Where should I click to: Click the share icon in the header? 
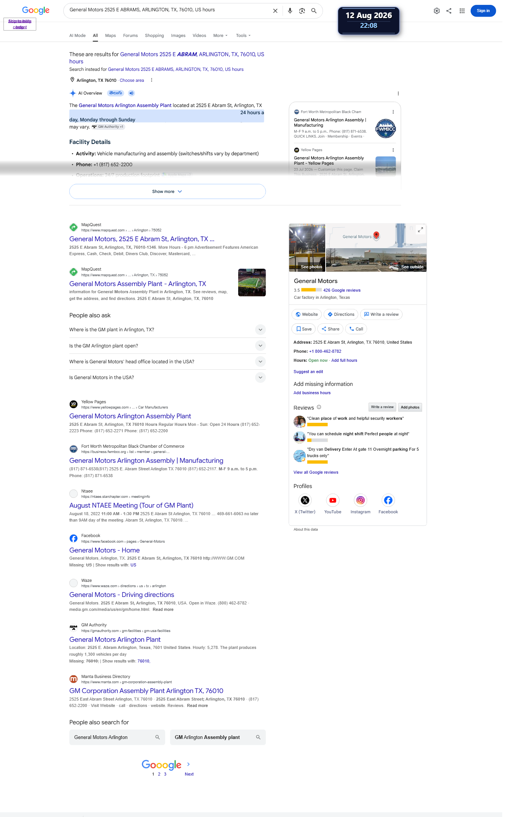click(449, 11)
